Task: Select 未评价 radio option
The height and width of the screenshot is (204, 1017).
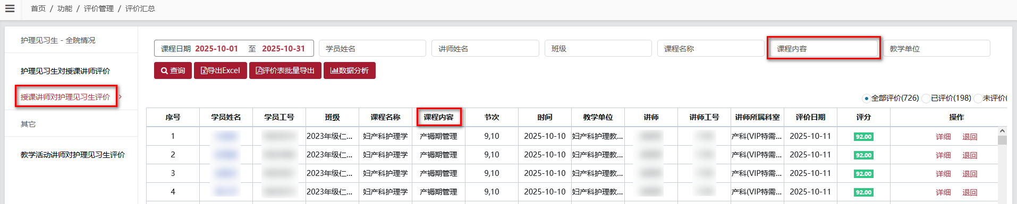Action: (978, 98)
